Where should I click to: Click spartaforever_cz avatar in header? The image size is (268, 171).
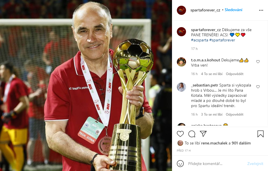(x=181, y=10)
